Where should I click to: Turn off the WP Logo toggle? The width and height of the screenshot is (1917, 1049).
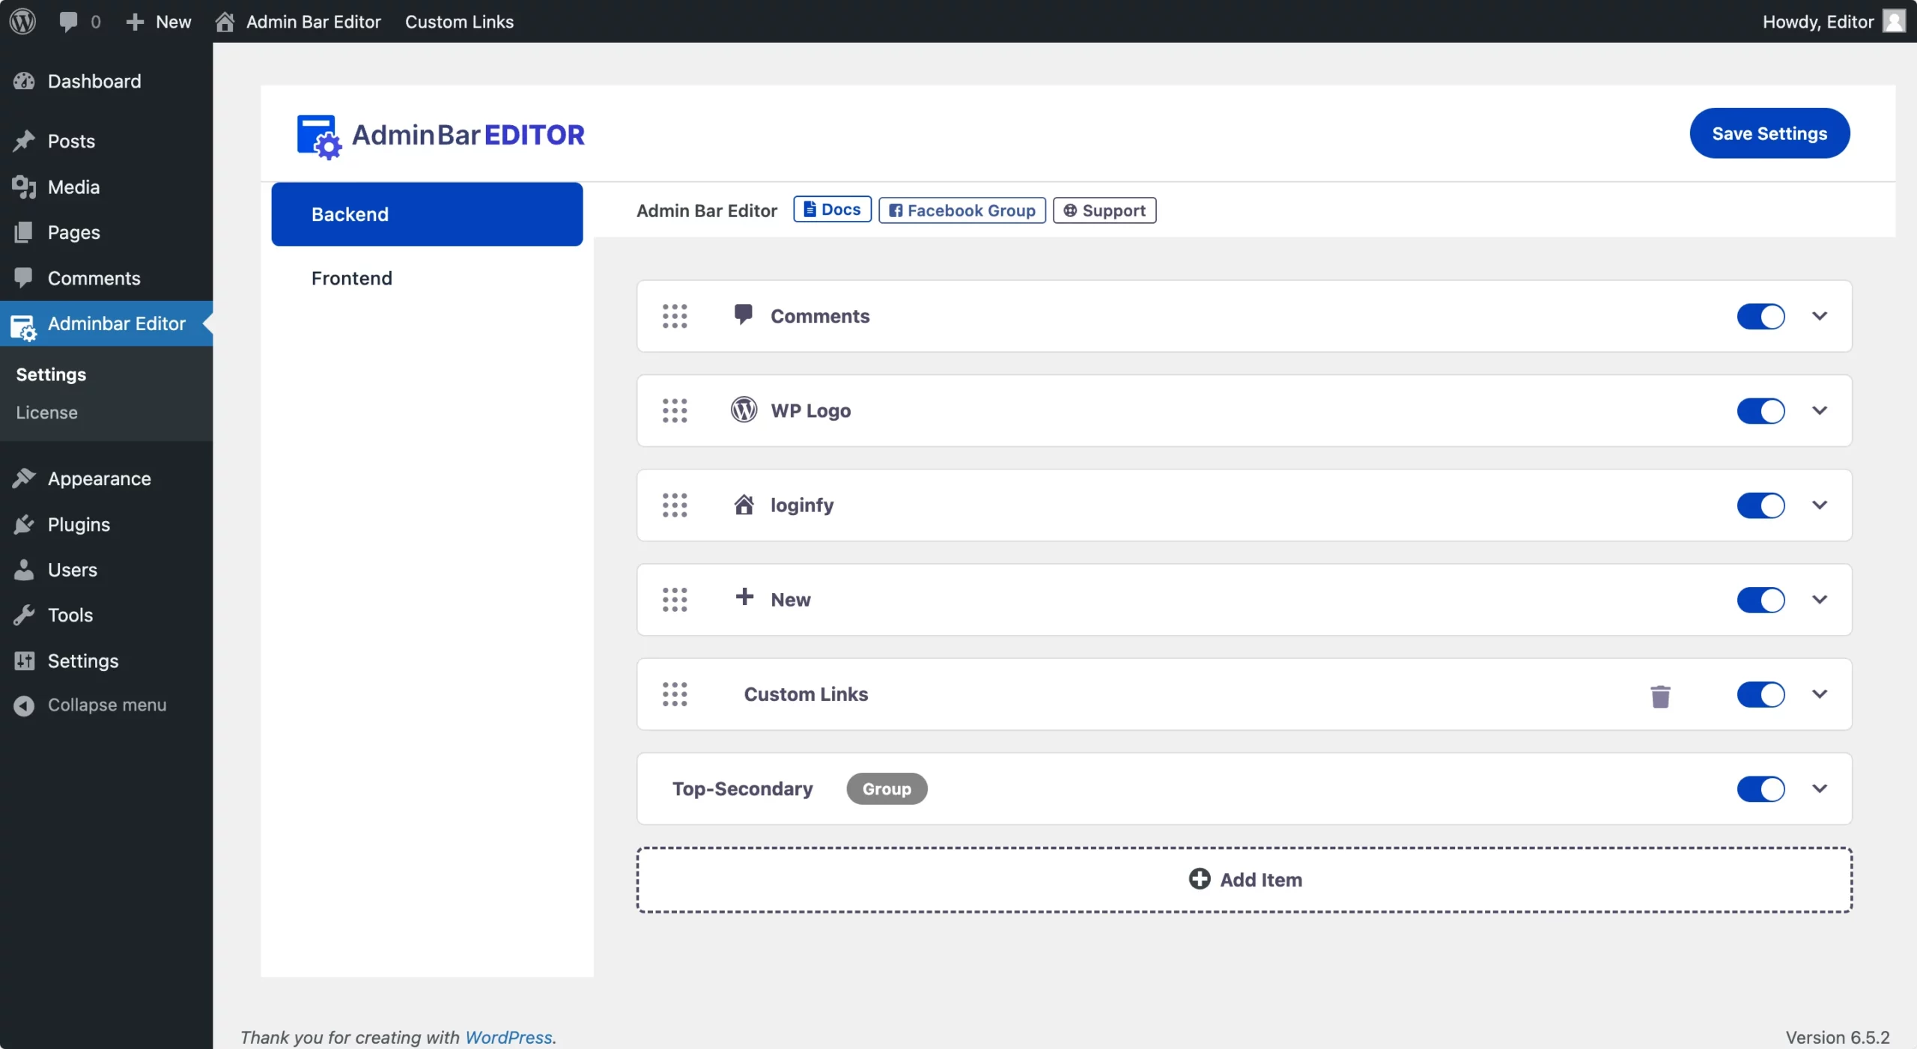click(1760, 410)
